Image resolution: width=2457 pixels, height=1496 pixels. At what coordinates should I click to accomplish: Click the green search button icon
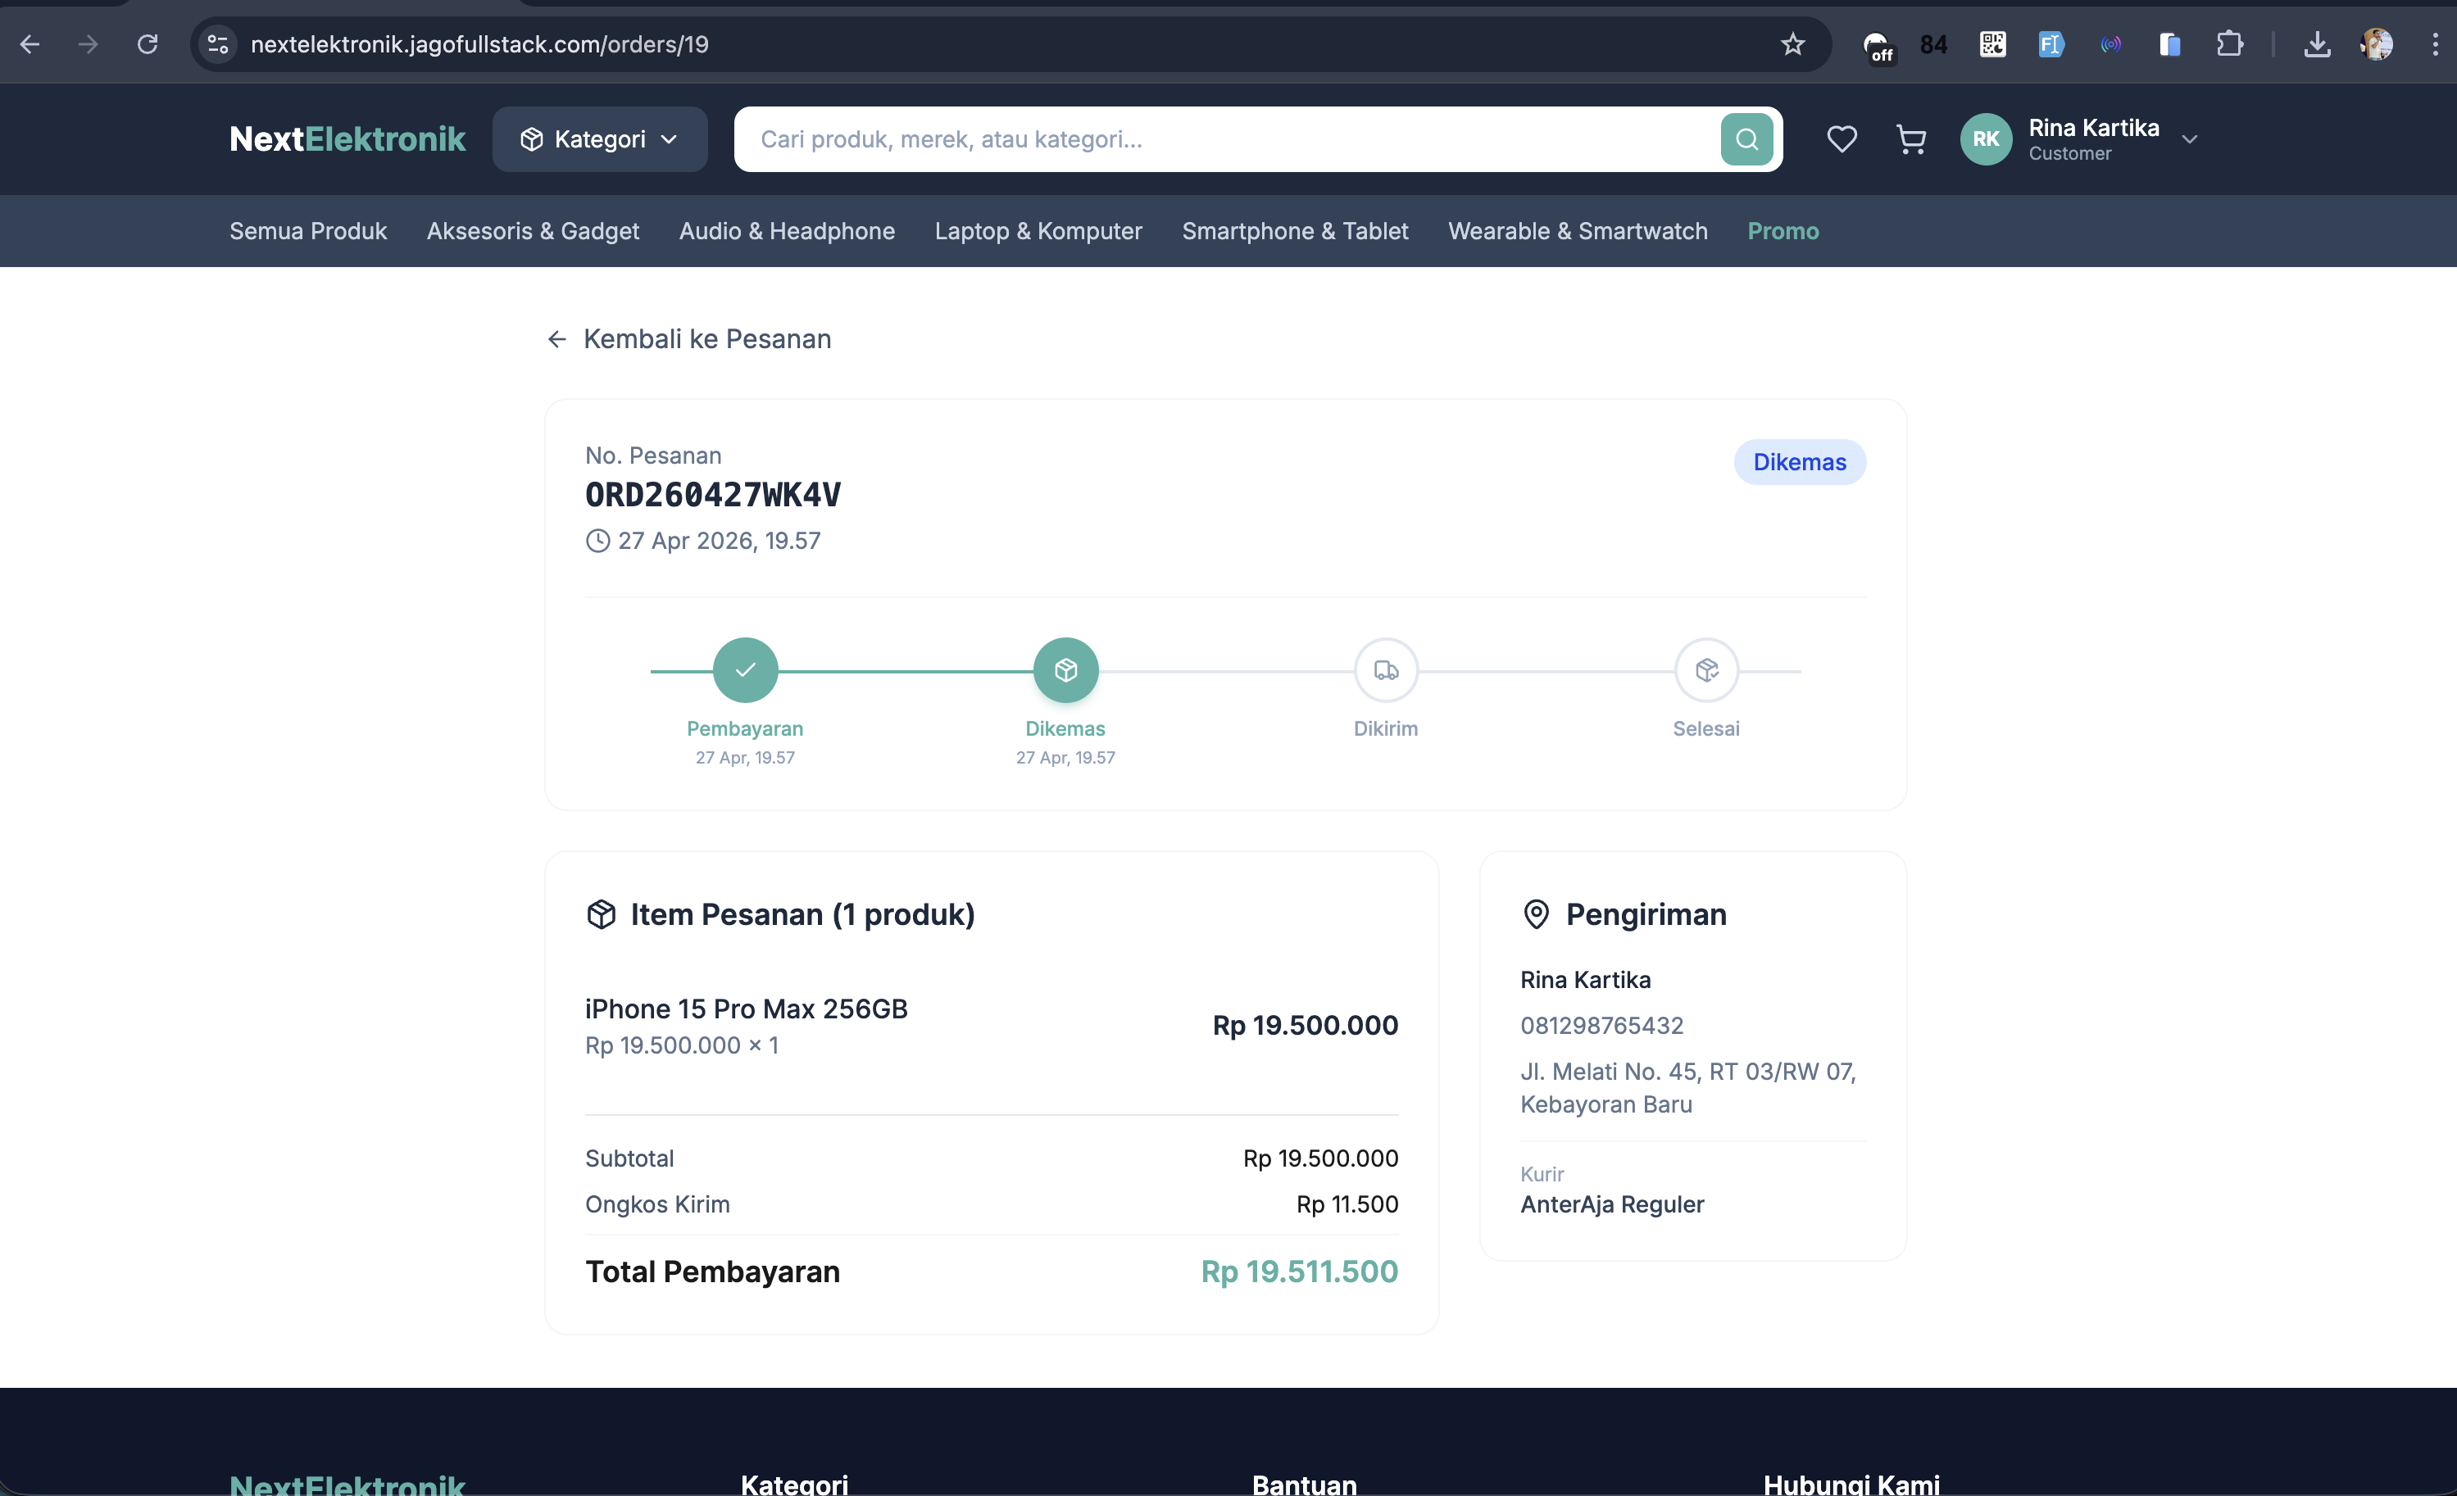pyautogui.click(x=1746, y=139)
